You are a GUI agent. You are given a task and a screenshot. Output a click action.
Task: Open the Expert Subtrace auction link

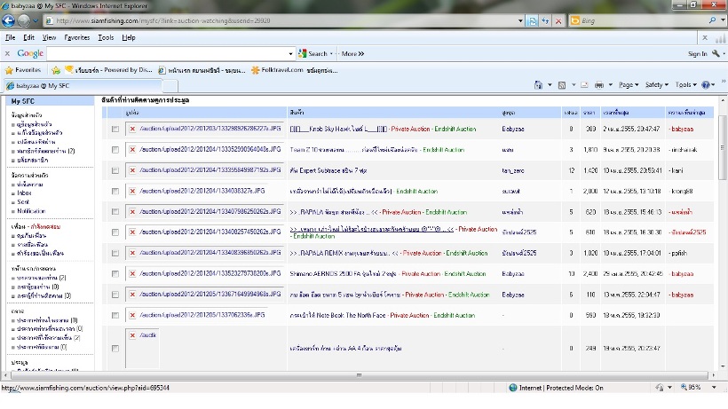point(328,170)
